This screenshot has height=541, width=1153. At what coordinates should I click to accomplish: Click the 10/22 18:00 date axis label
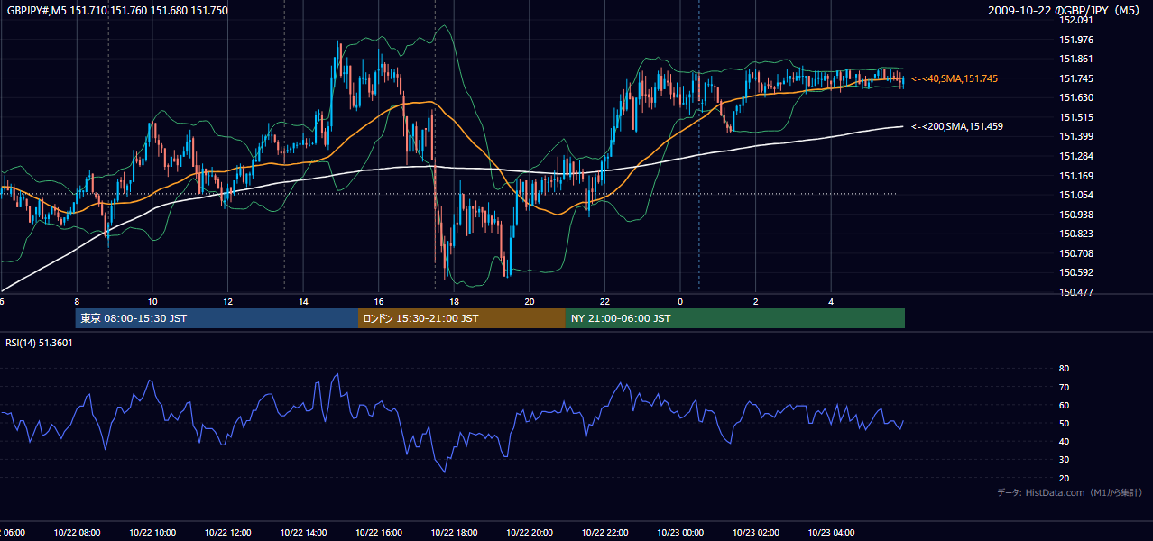tap(454, 533)
